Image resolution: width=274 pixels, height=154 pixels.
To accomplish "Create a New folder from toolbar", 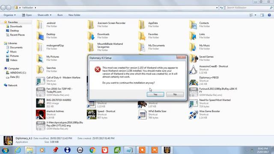I will (74, 15).
